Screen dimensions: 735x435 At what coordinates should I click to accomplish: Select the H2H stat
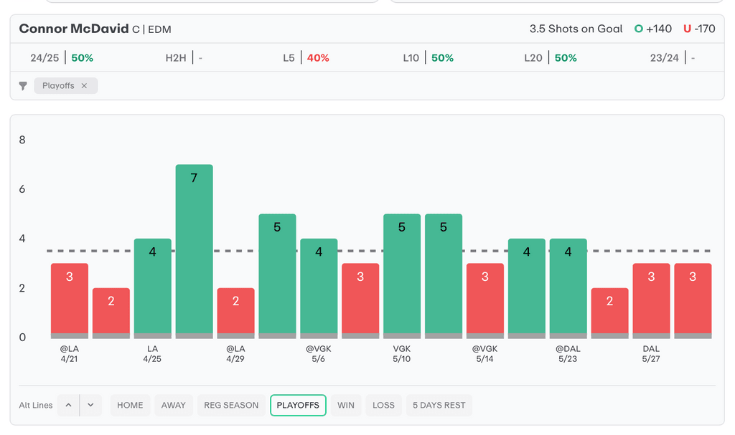pos(184,57)
